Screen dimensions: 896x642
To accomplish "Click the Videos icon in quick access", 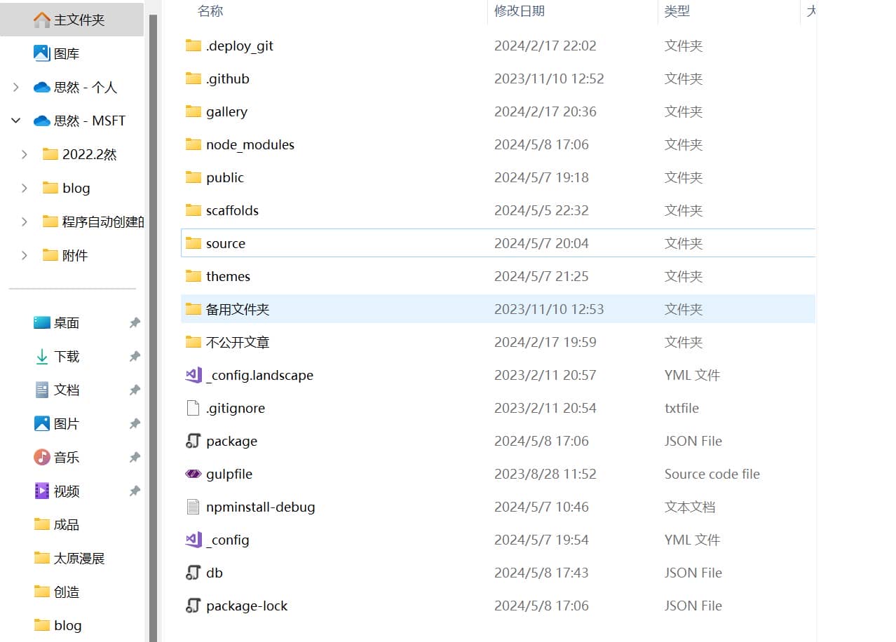I will tap(42, 491).
